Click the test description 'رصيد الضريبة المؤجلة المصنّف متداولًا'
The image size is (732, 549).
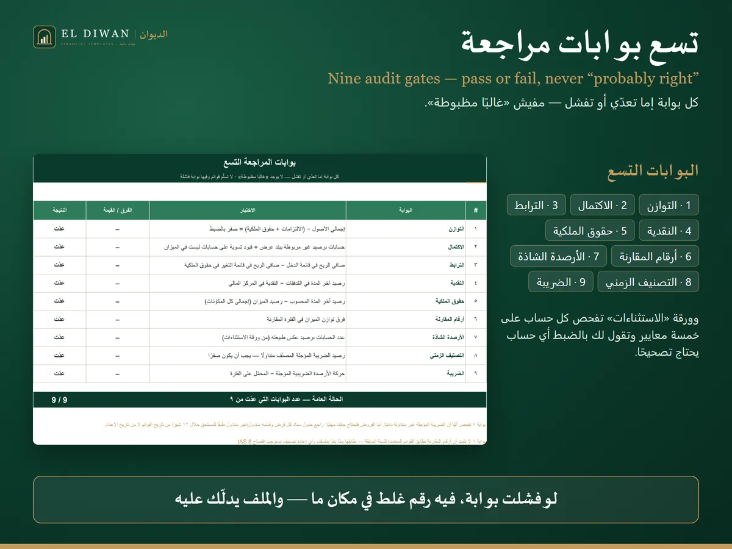point(276,355)
